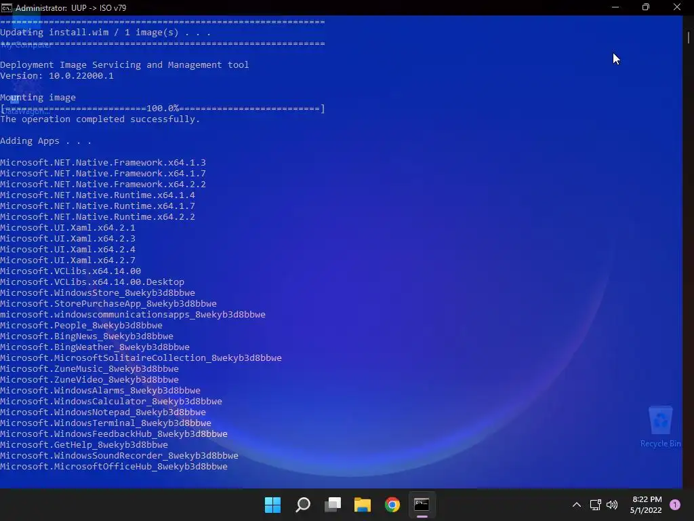The width and height of the screenshot is (694, 521).
Task: Click the Microsoft.BingNews line
Action: tap(87, 336)
